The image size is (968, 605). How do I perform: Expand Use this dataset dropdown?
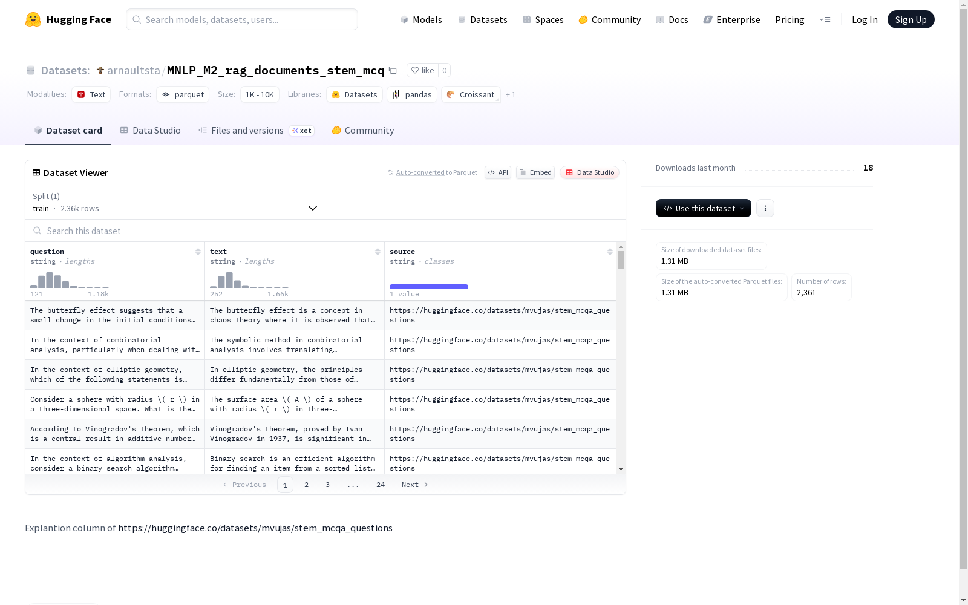pos(704,208)
